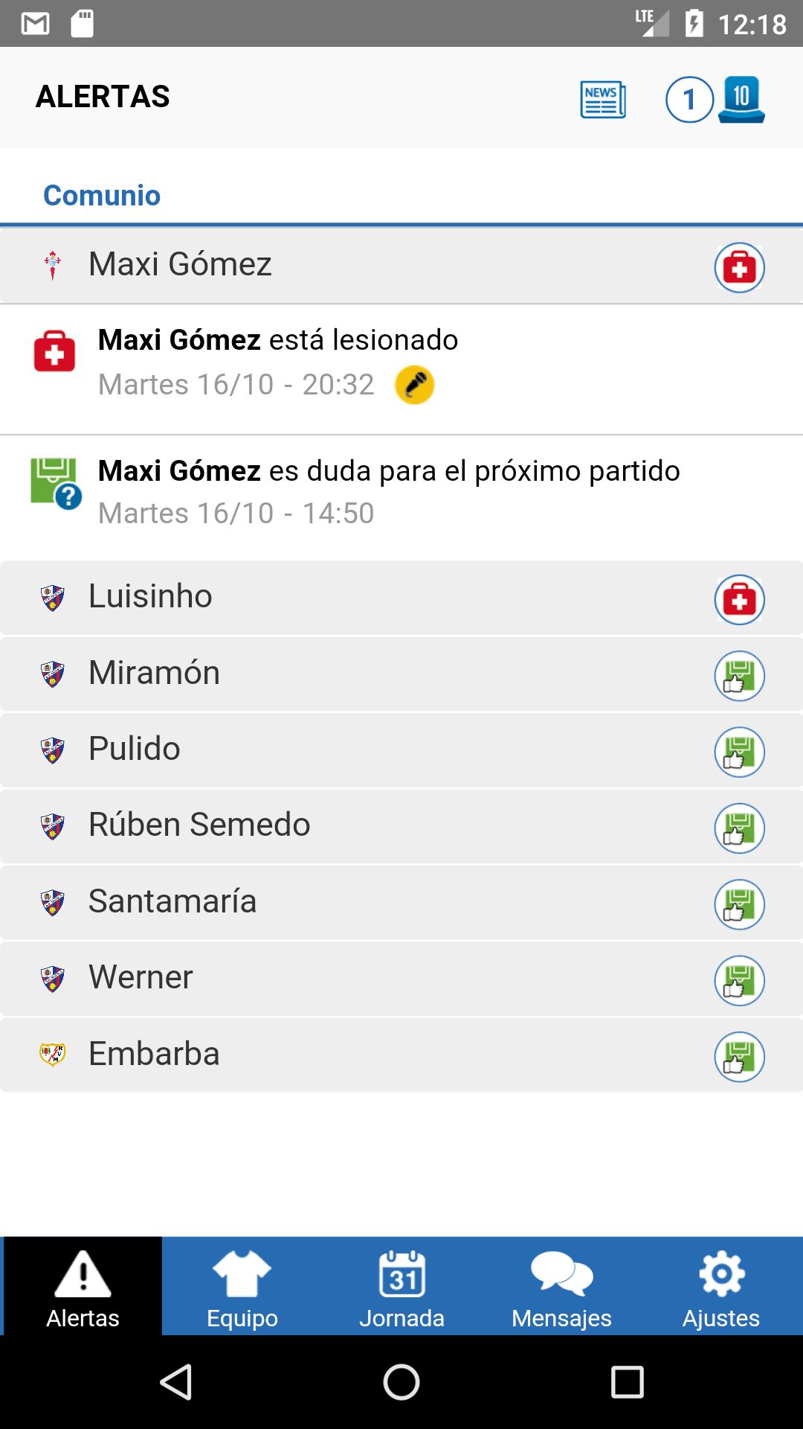Viewport: 803px width, 1429px height.
Task: Tap Luisinho's red injury status icon
Action: pos(739,599)
